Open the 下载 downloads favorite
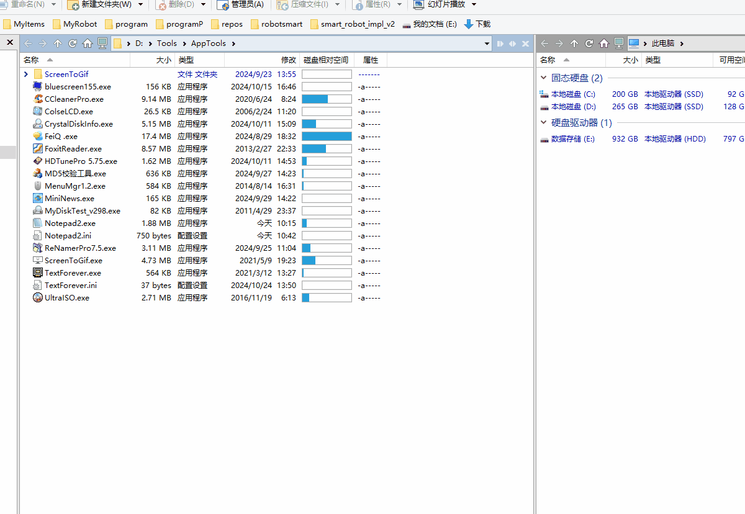This screenshot has height=514, width=745. point(477,24)
